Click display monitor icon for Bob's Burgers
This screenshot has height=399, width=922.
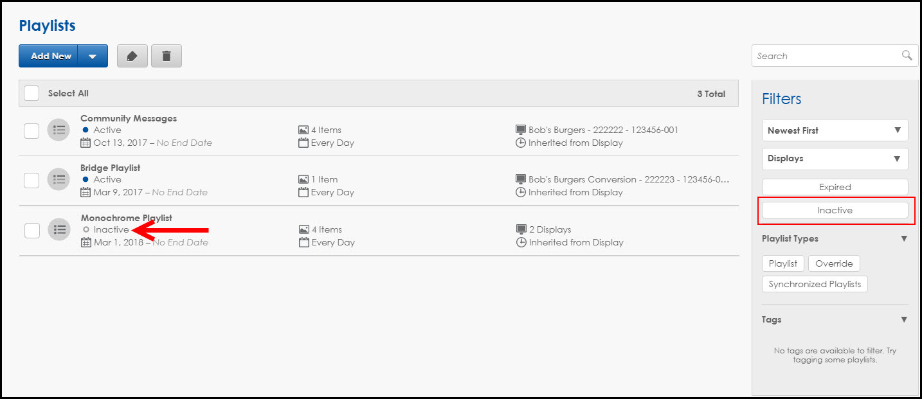[521, 130]
